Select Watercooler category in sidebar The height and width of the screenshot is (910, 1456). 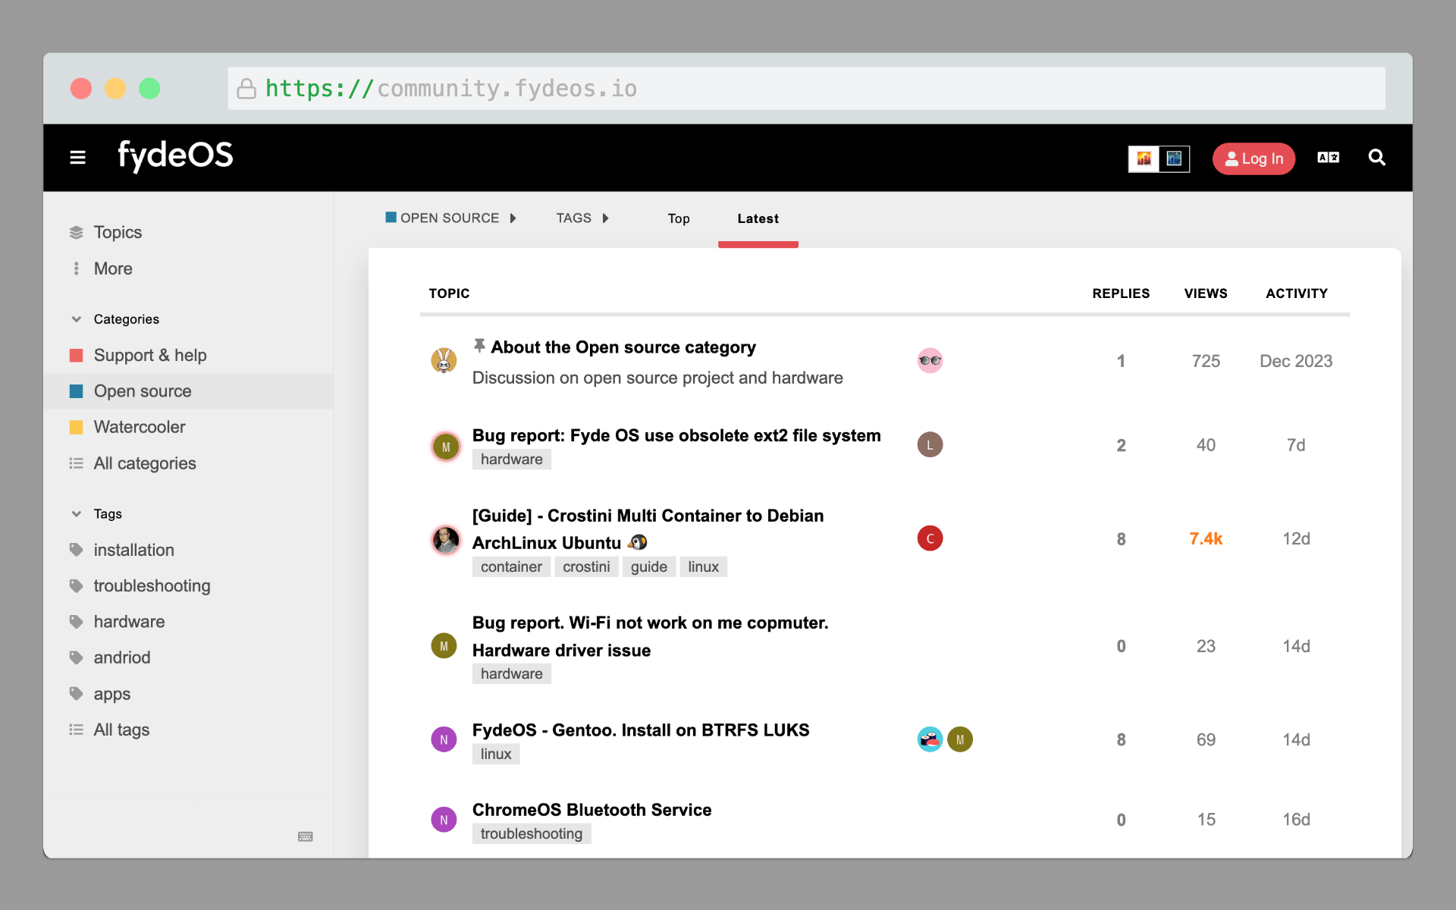click(x=140, y=427)
